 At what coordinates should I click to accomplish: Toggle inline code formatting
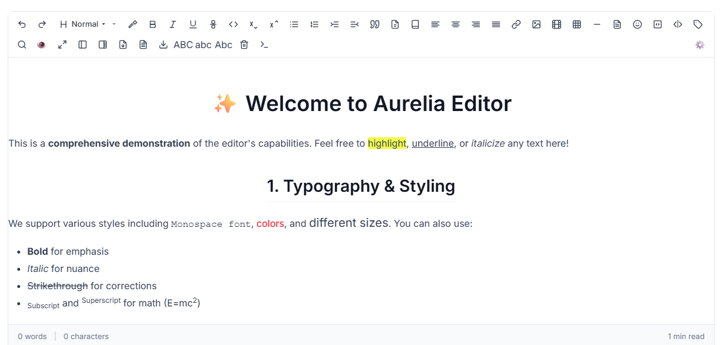pos(233,24)
